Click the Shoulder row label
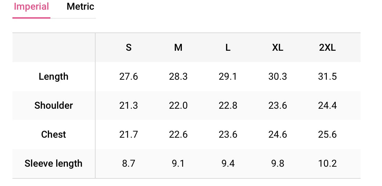Image resolution: width=382 pixels, height=186 pixels. click(x=53, y=106)
